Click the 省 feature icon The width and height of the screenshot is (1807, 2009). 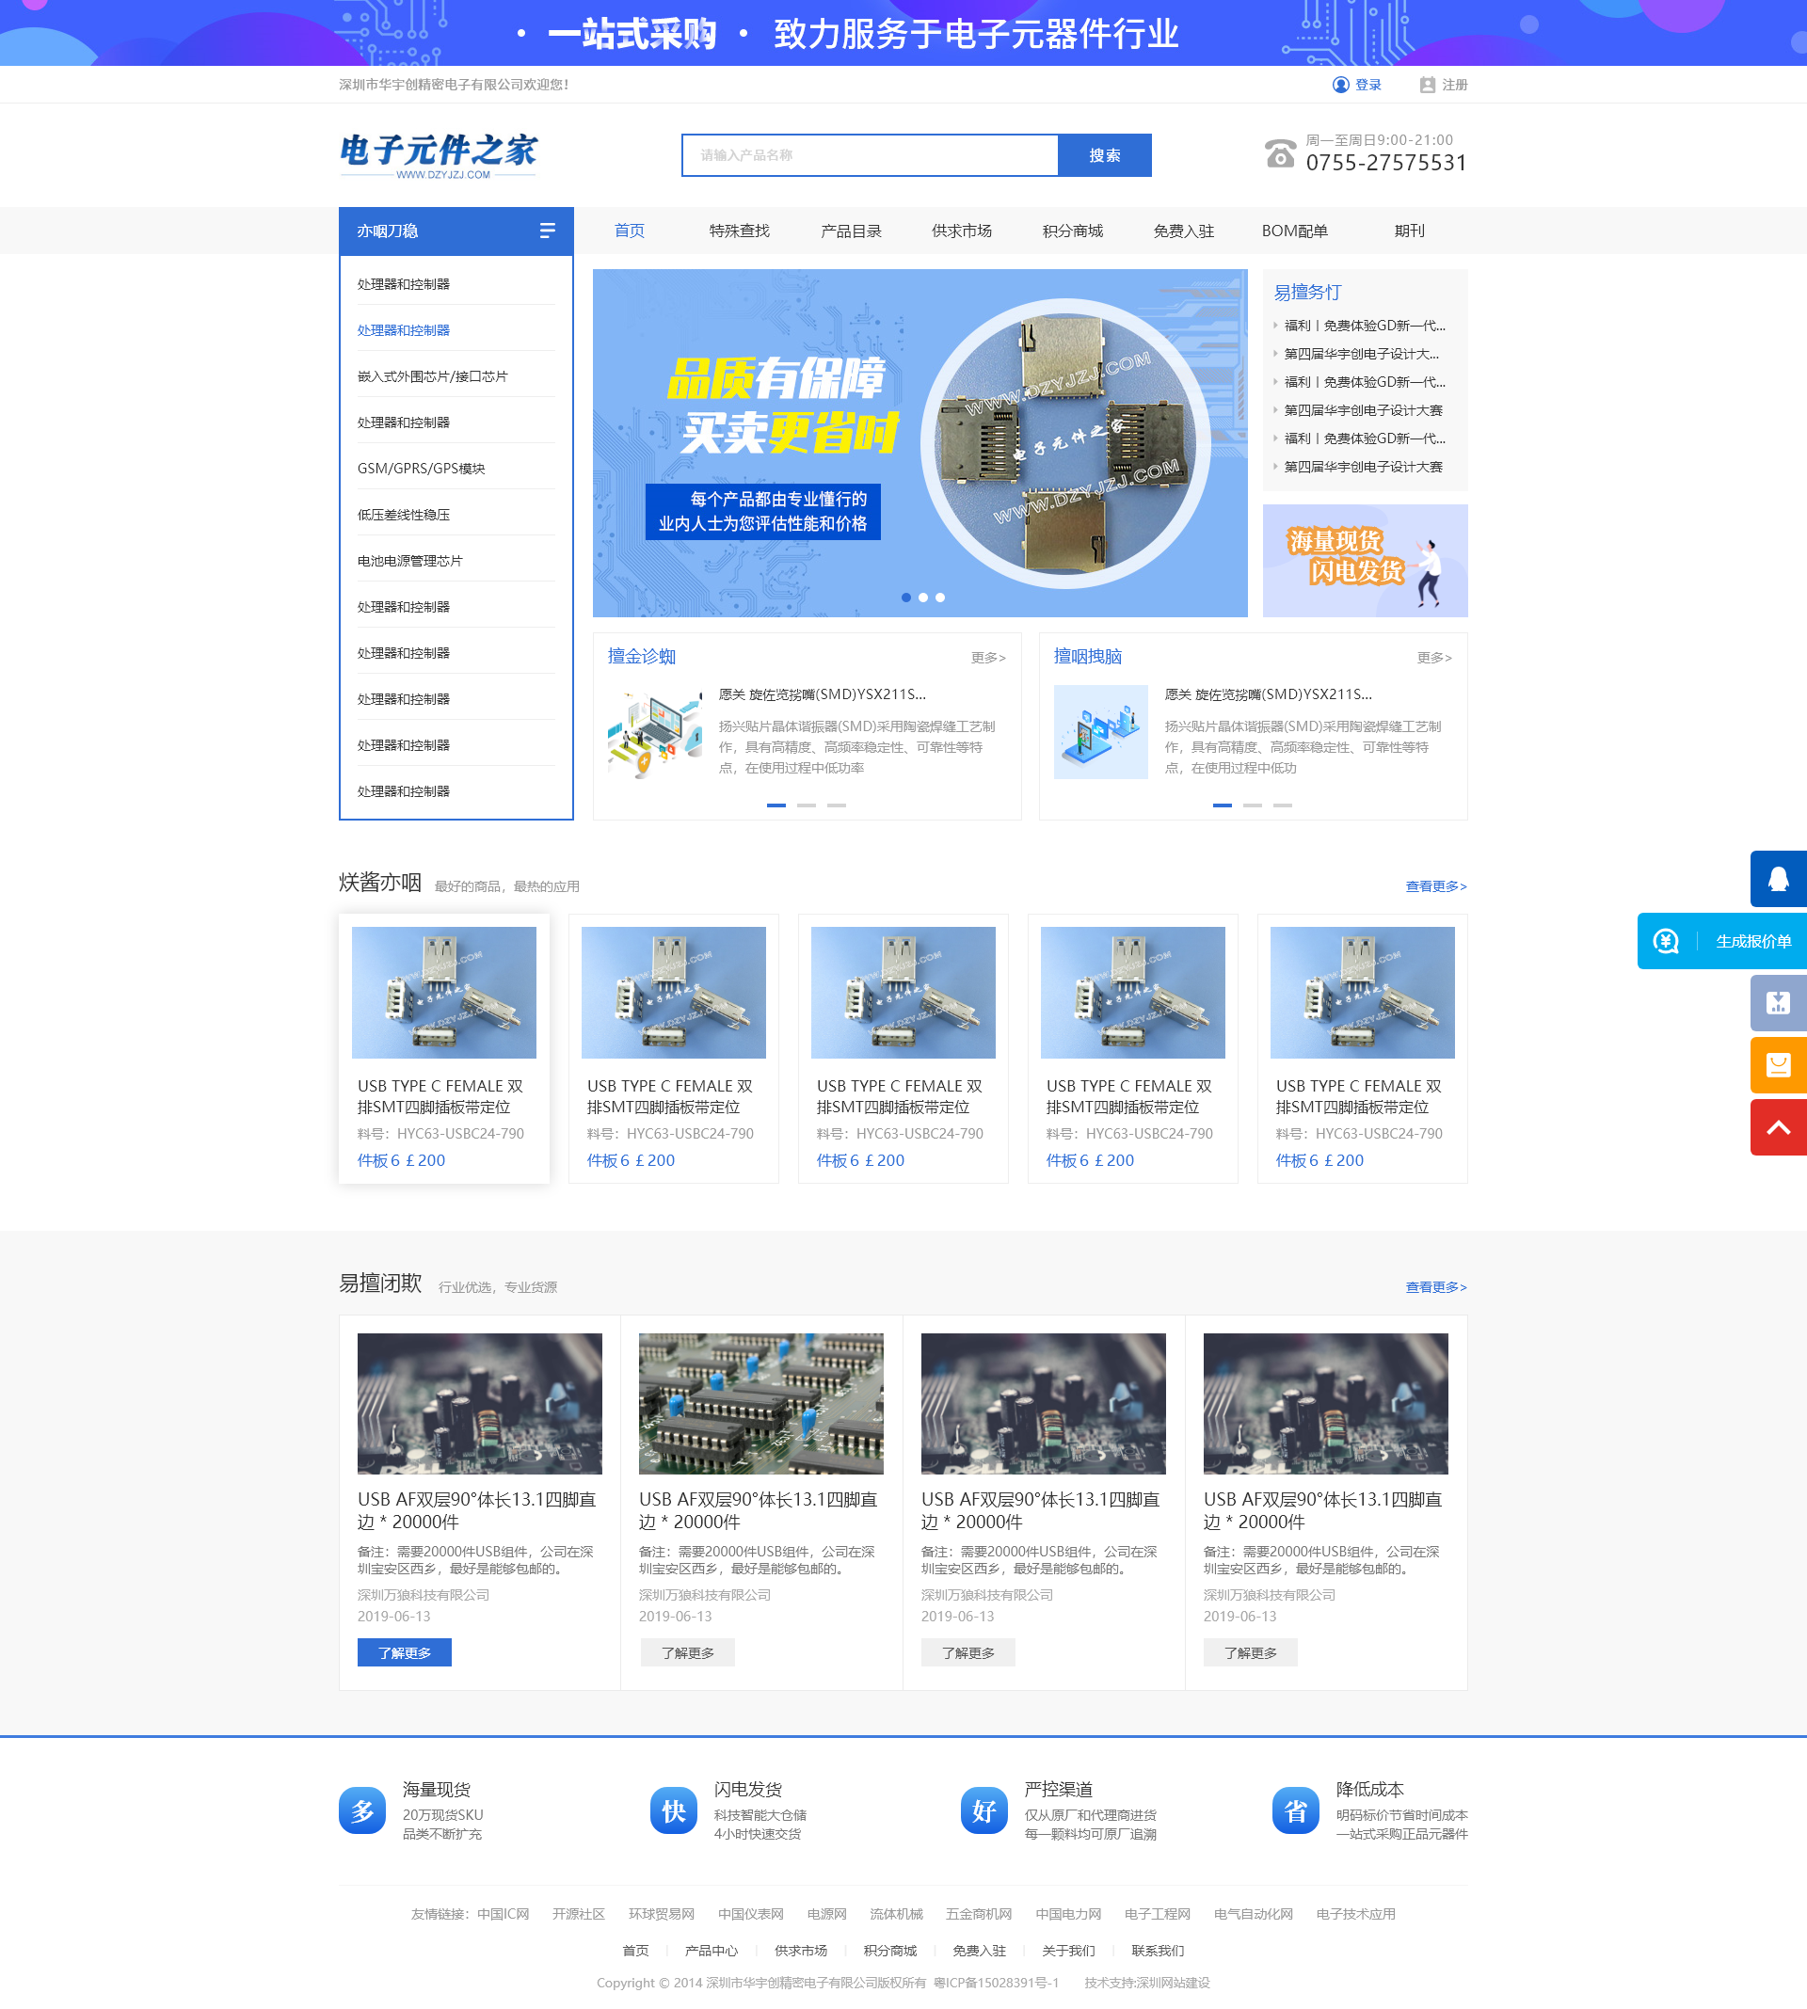click(1296, 1810)
